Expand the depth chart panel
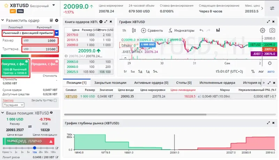Image resolution: width=279 pixels, height=160 pixels. (x=268, y=123)
